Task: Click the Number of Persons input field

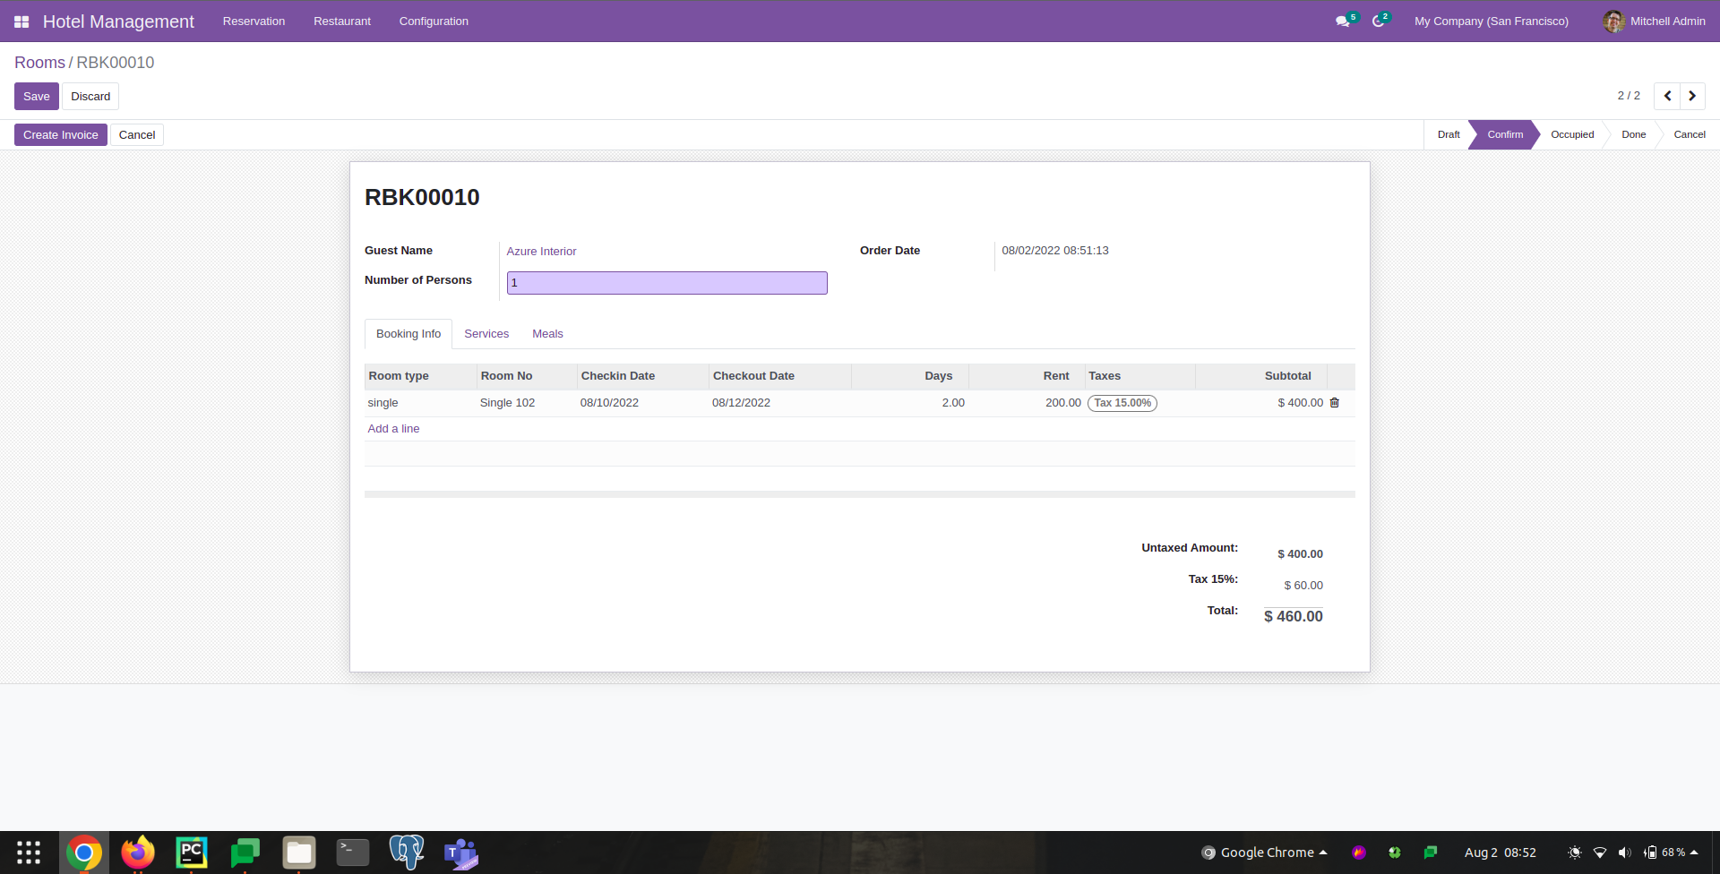Action: tap(667, 283)
